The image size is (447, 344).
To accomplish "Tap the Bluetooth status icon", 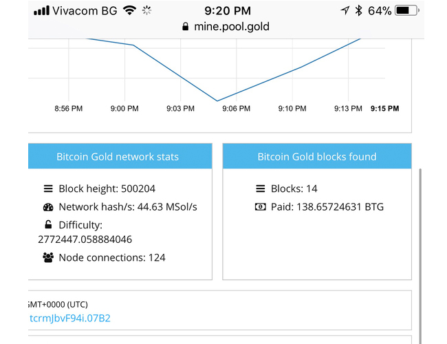I will [358, 11].
